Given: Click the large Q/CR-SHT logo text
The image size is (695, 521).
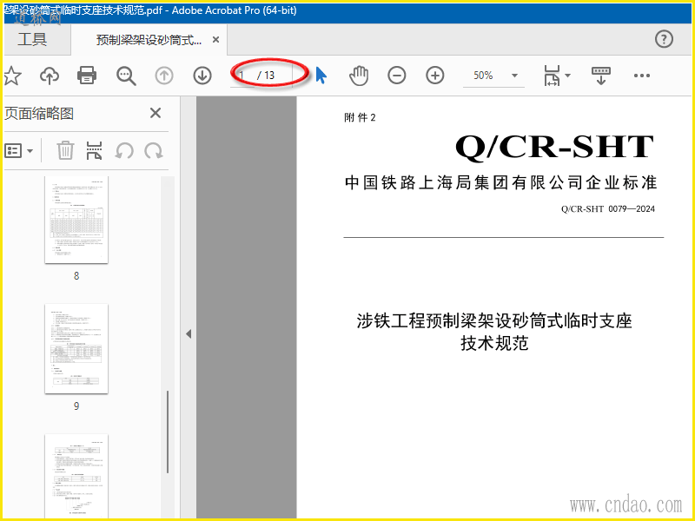Looking at the screenshot, I should [554, 147].
